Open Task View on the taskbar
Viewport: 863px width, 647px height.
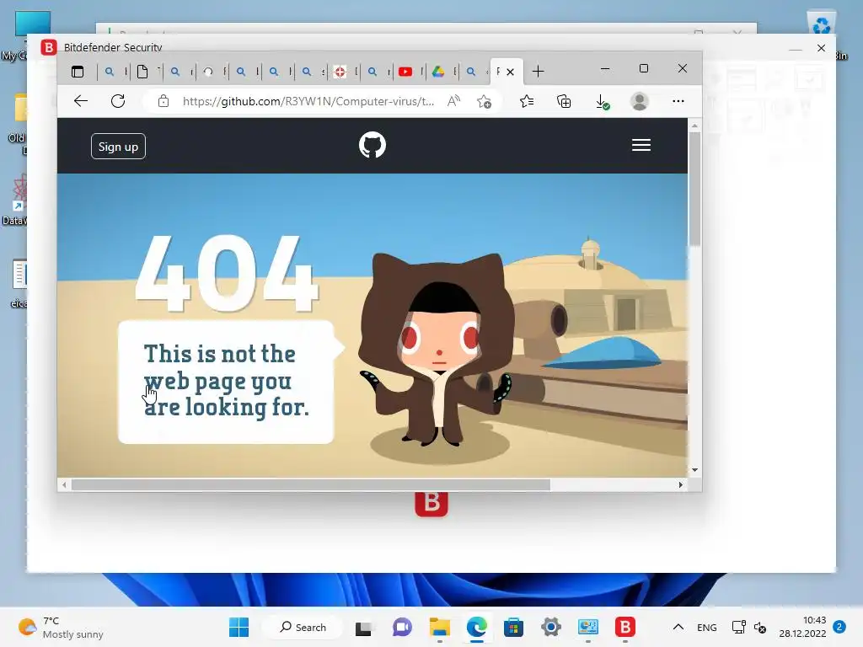(x=363, y=628)
